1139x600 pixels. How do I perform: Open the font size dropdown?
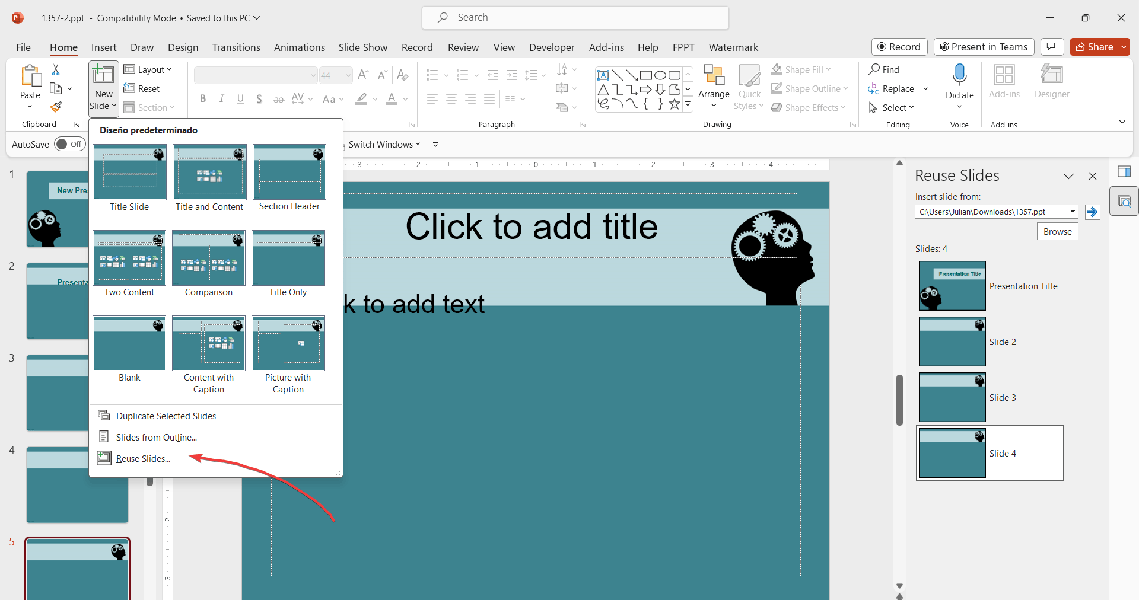click(x=348, y=75)
